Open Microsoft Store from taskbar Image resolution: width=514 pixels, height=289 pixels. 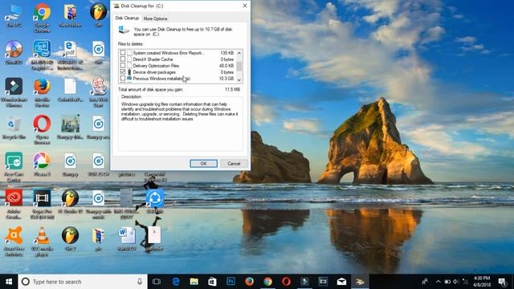(212, 282)
